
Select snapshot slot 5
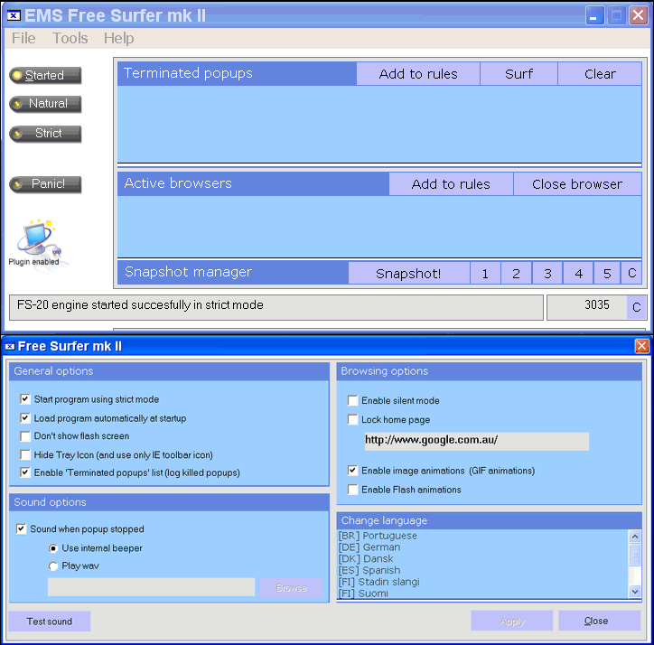607,274
